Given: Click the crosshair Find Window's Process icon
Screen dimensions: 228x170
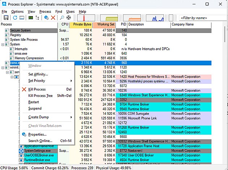Looking at the screenshot, I should point(68,18).
